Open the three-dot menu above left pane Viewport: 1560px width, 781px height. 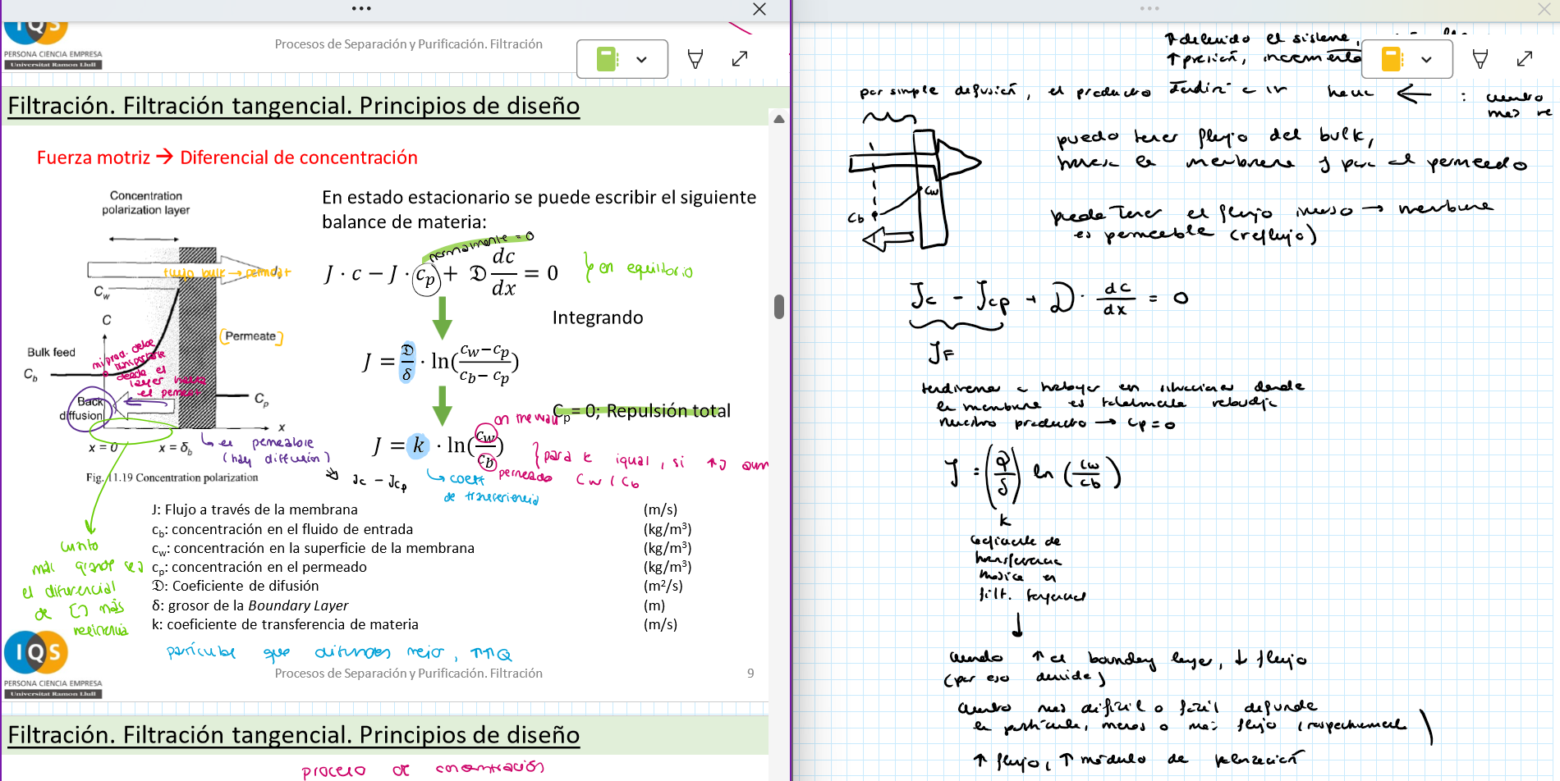pyautogui.click(x=361, y=9)
